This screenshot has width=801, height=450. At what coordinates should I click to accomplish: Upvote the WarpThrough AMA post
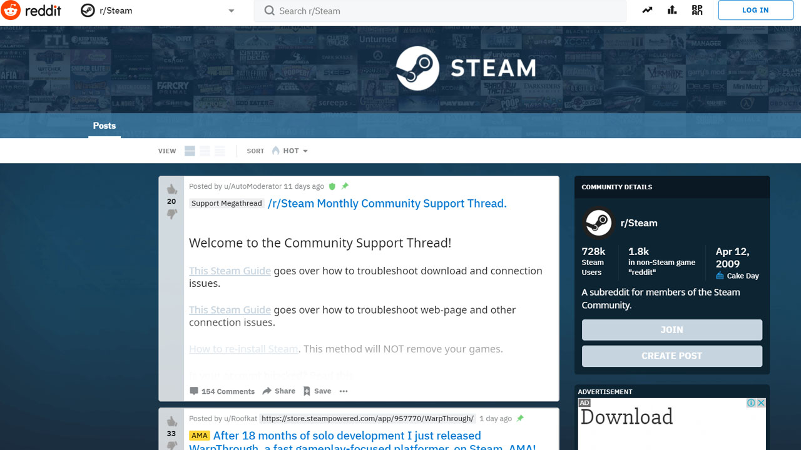click(x=171, y=421)
